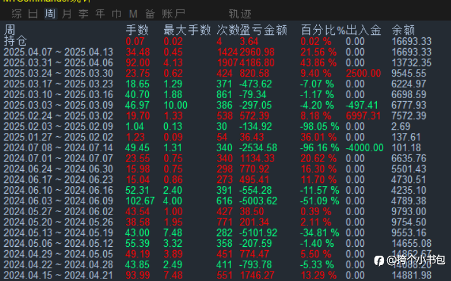Click the 手数 column header
451x281 pixels.
coord(137,30)
